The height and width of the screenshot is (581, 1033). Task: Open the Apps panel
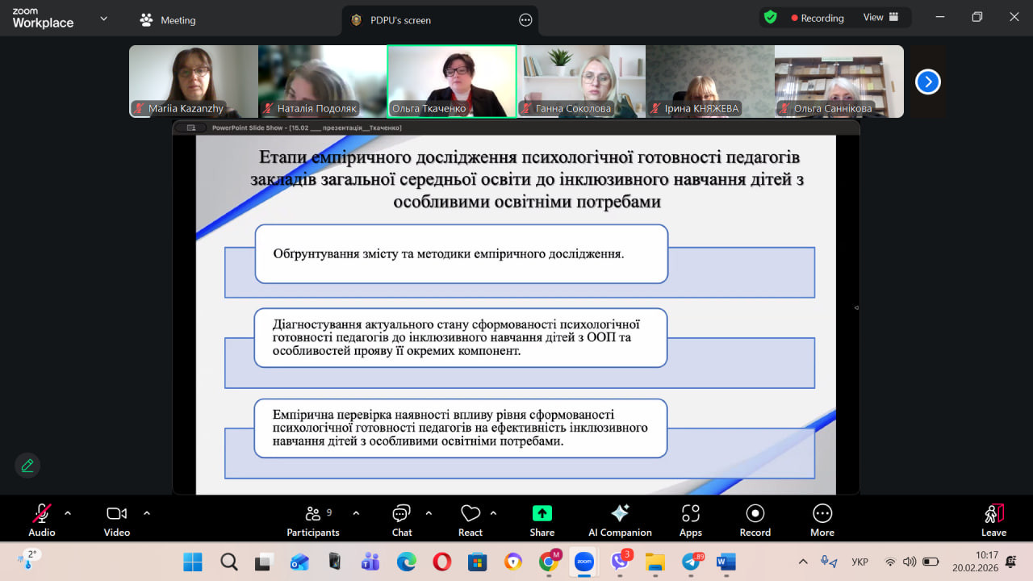point(691,520)
